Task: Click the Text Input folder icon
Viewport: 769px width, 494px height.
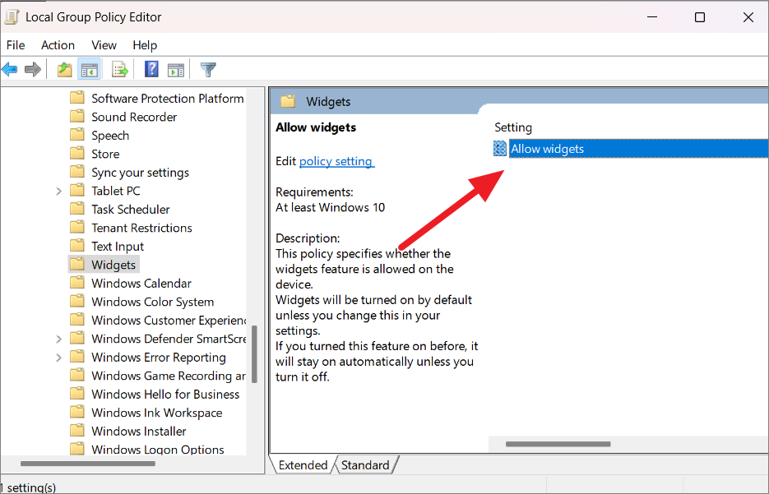Action: tap(77, 246)
